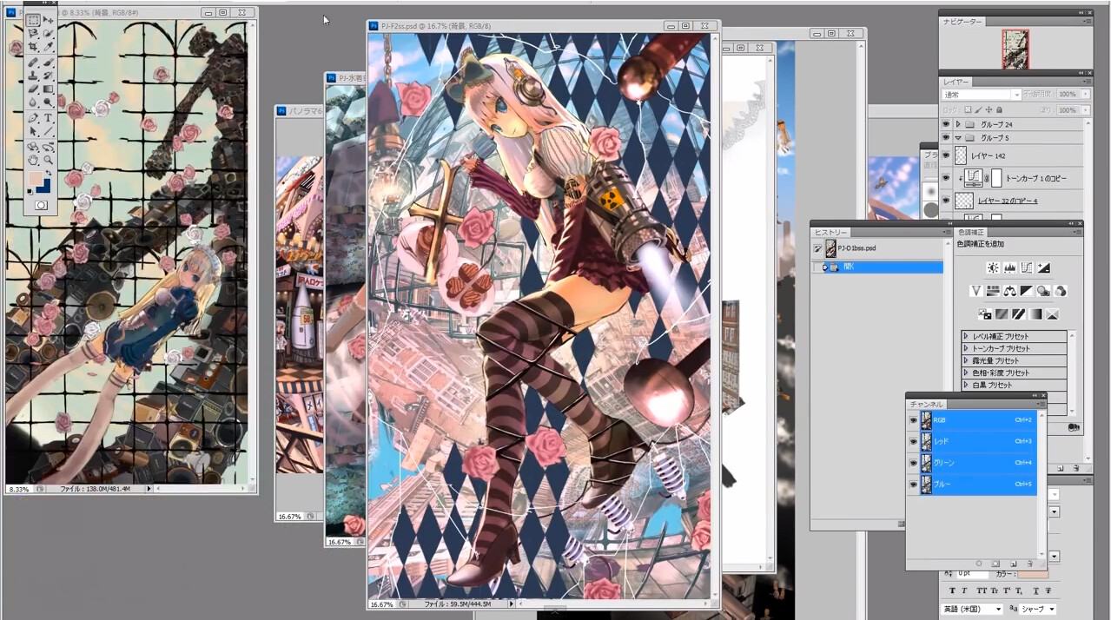Choose the Zoom magnifier tool

[x=49, y=160]
